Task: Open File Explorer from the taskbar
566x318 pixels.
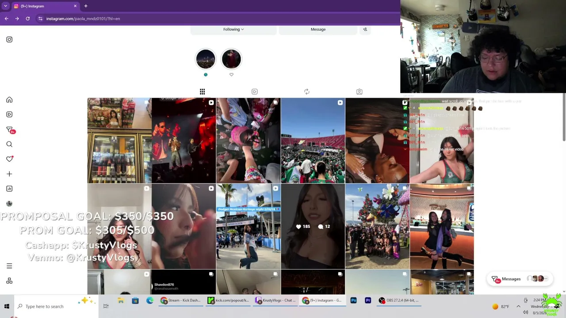Action: point(121,301)
